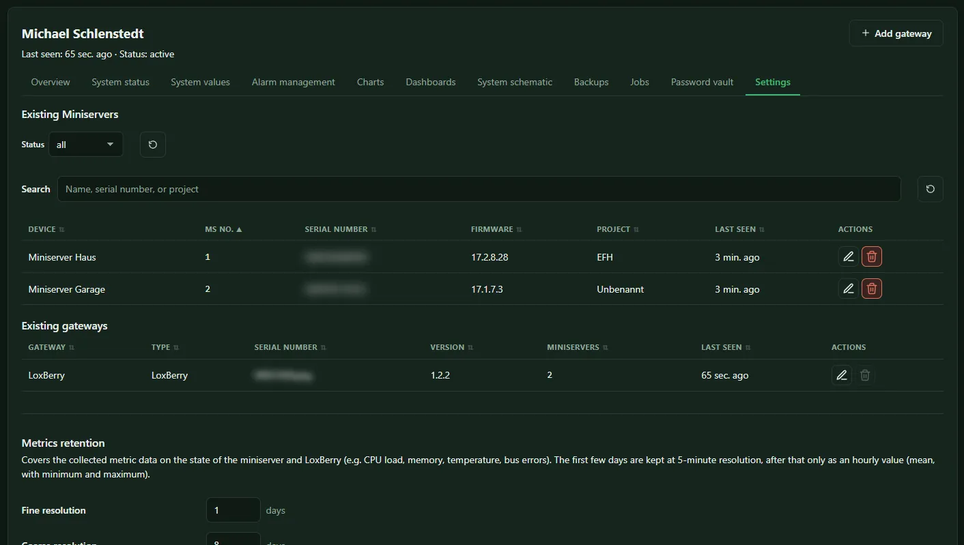Screen dimensions: 964x545
Task: Sort gateways by Version column
Action: (452, 347)
